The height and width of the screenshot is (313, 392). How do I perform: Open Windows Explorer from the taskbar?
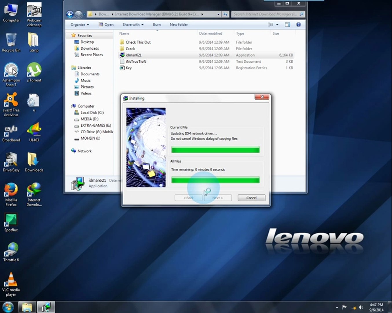(x=27, y=307)
